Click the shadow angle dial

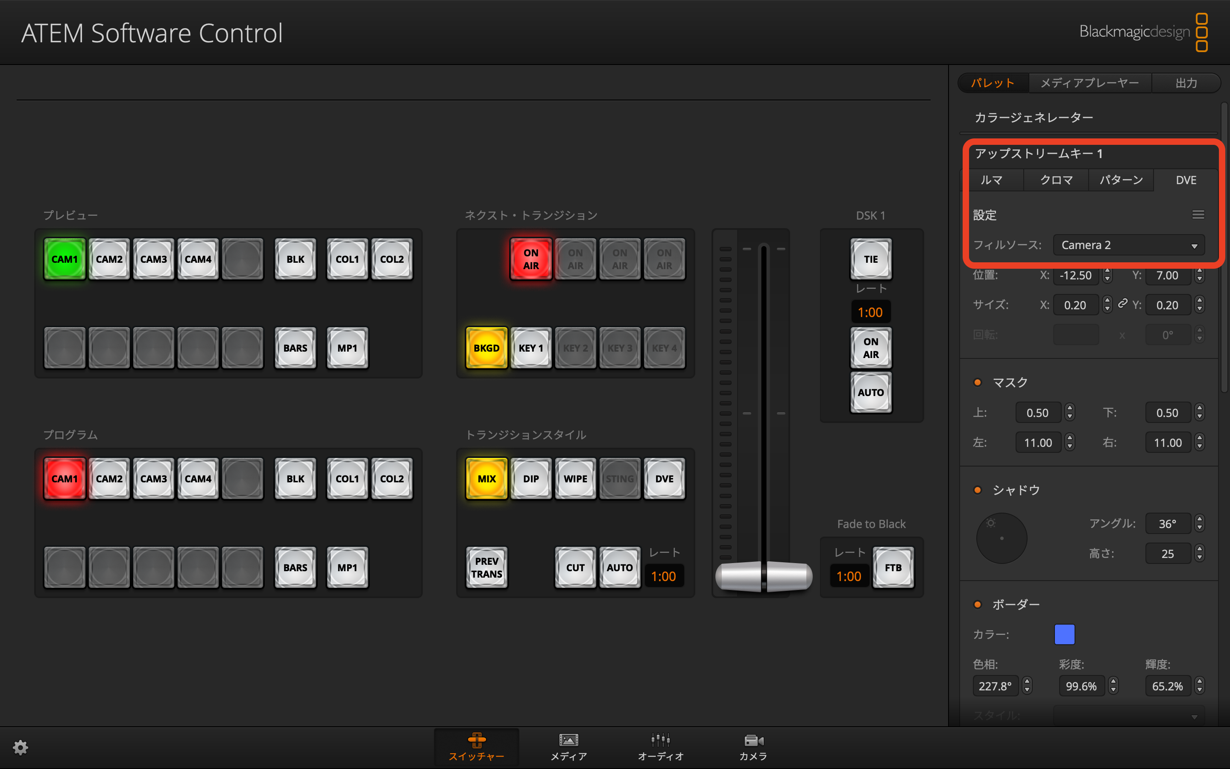coord(1001,538)
